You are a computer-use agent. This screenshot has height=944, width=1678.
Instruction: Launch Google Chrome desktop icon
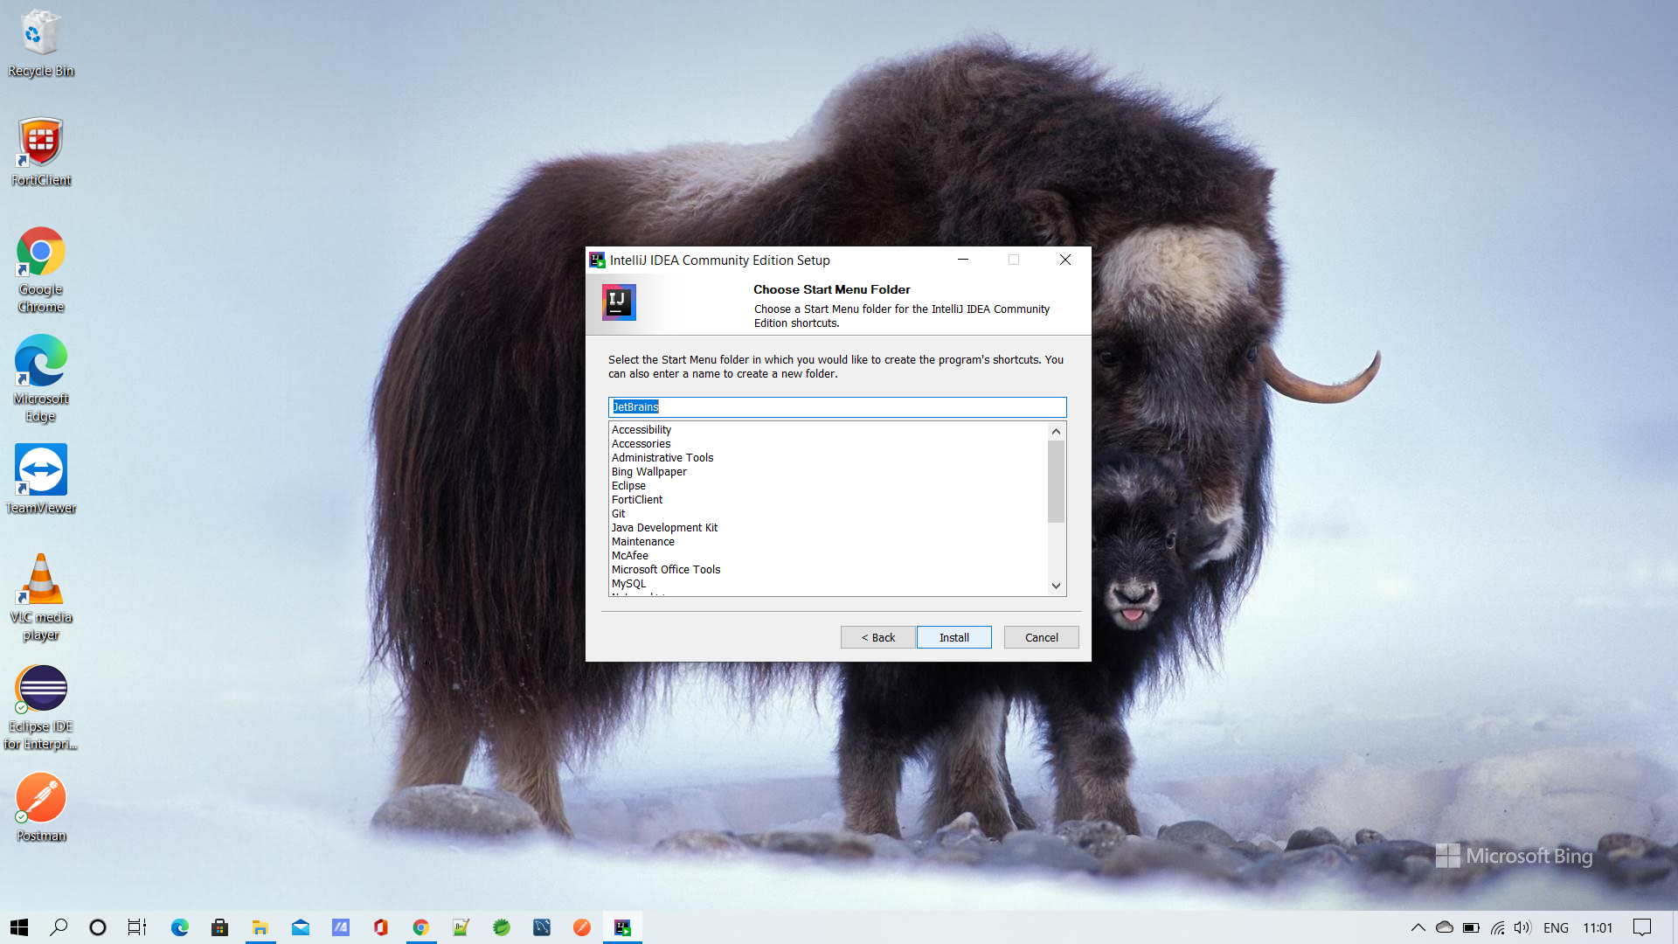pos(40,251)
